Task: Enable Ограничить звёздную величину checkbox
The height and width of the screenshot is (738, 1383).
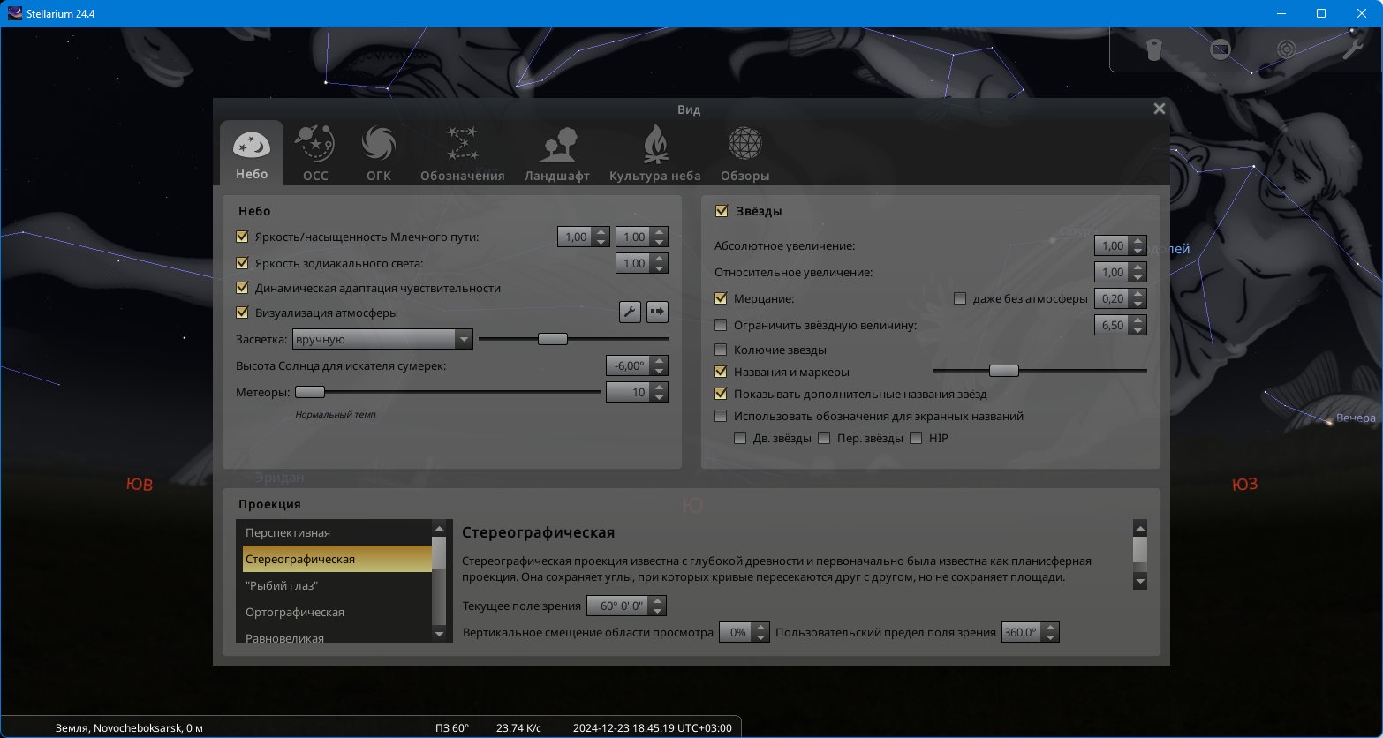Action: [x=721, y=325]
